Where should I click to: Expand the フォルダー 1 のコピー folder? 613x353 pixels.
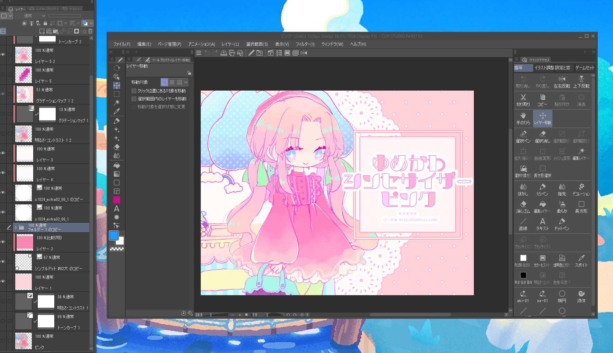click(x=16, y=227)
